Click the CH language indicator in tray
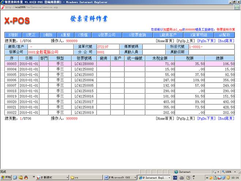Screen dimensions: 241x181 [x=176, y=177]
